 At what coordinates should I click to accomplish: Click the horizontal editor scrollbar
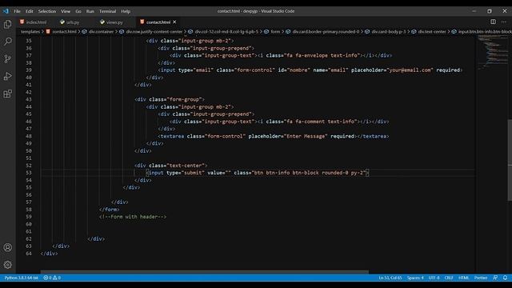205,272
